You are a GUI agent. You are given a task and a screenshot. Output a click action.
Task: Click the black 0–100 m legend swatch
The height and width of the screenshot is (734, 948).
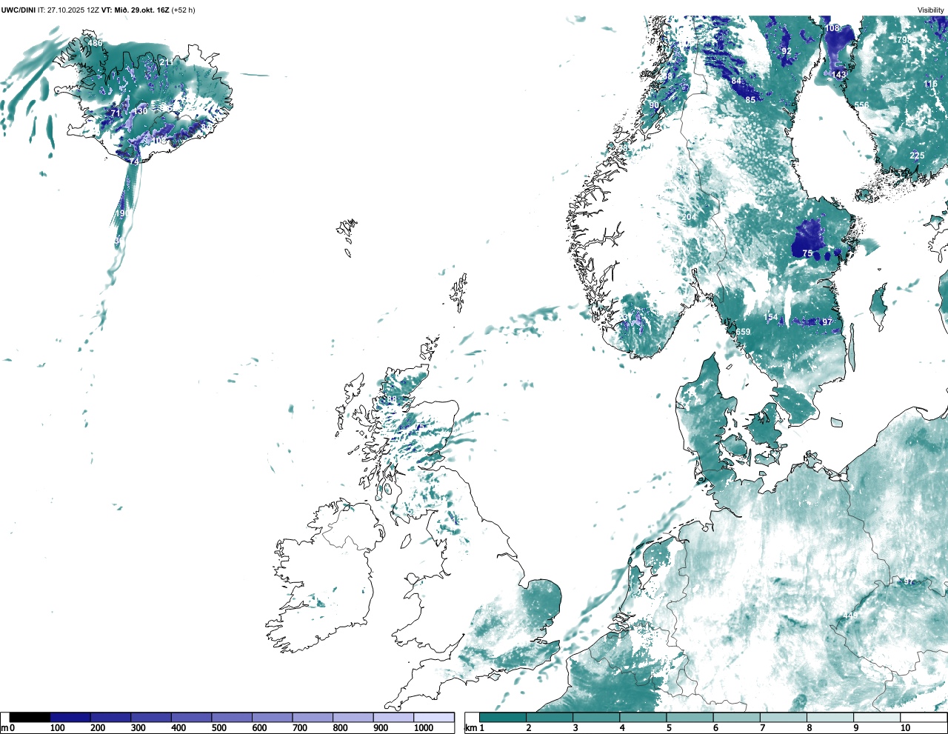click(x=30, y=717)
